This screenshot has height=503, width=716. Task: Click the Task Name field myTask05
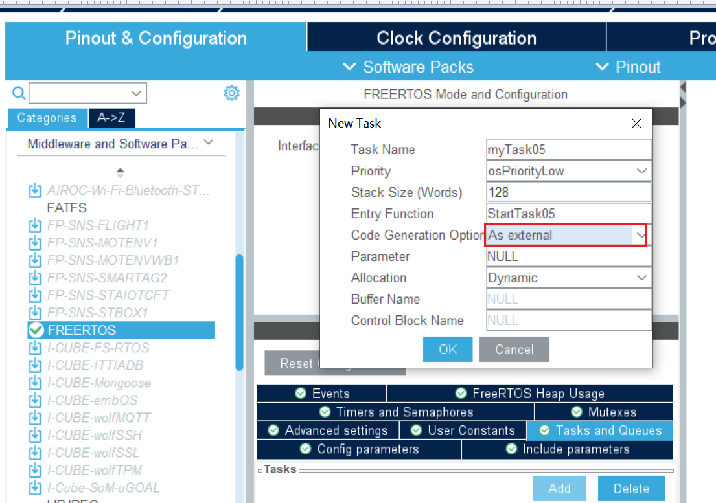(x=568, y=150)
